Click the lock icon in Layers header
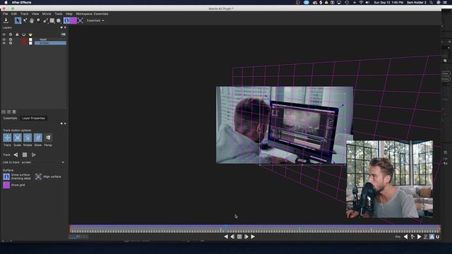 tap(17, 35)
